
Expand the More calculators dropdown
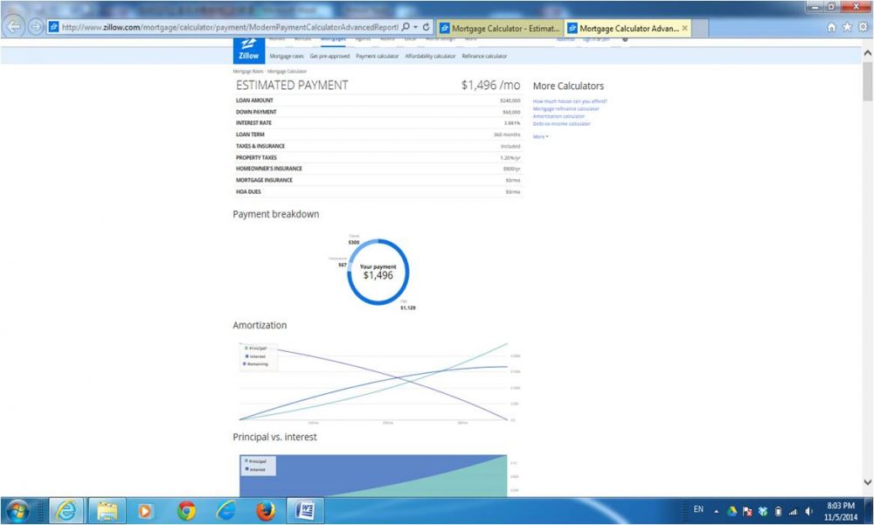[x=540, y=136]
